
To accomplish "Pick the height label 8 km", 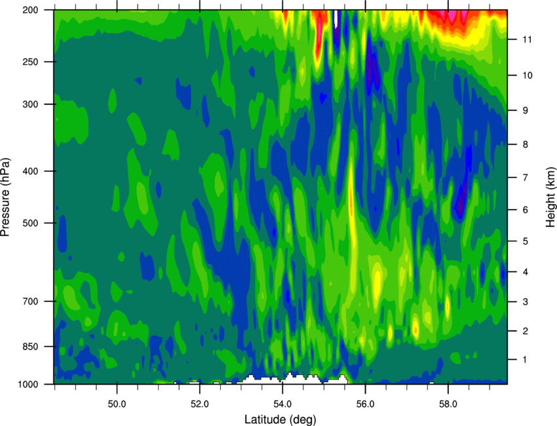I will click(526, 145).
